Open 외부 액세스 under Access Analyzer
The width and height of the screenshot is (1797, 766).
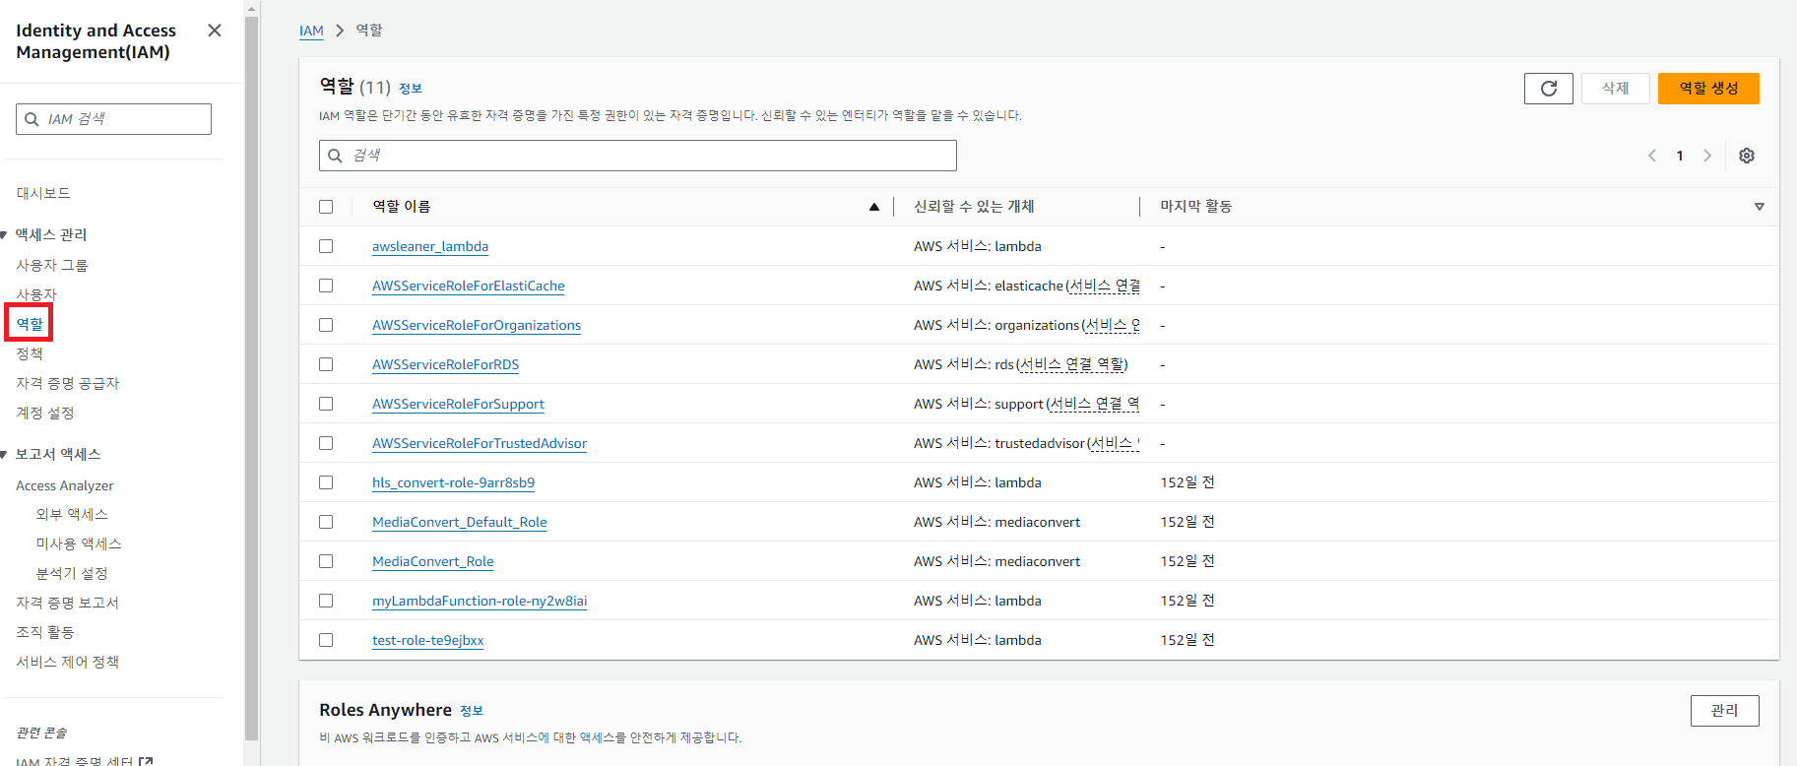72,514
